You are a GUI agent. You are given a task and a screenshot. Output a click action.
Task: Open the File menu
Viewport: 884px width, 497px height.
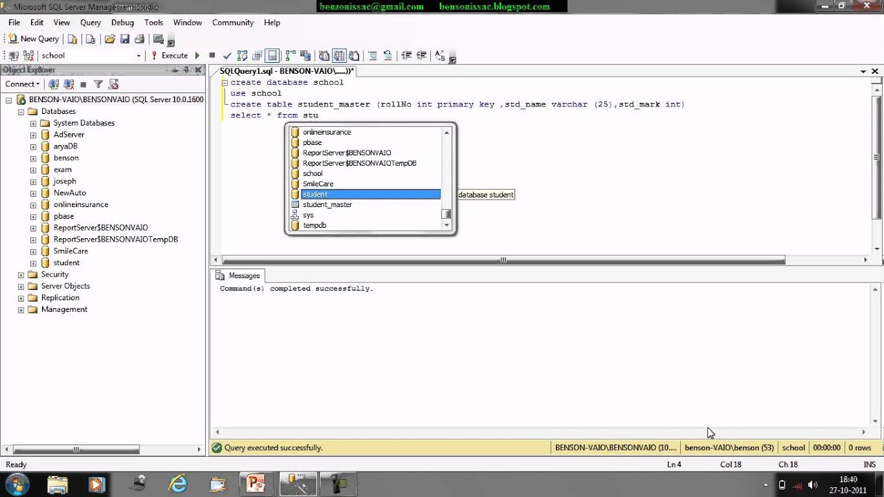(14, 22)
